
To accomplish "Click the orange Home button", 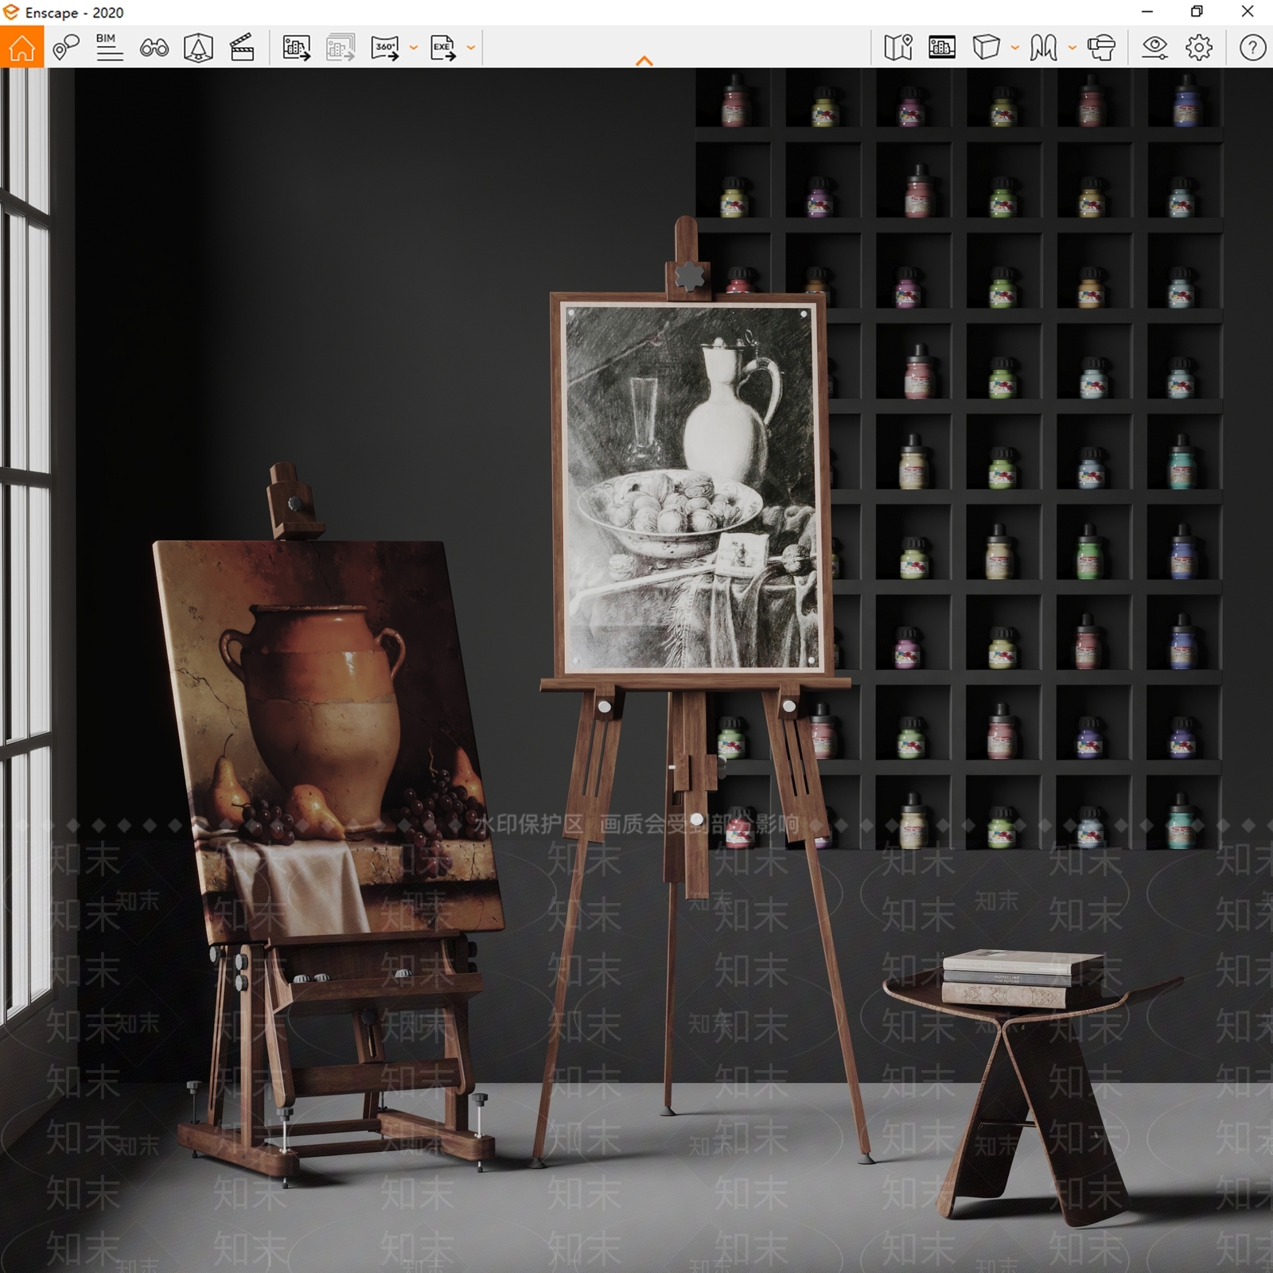I will pos(21,47).
